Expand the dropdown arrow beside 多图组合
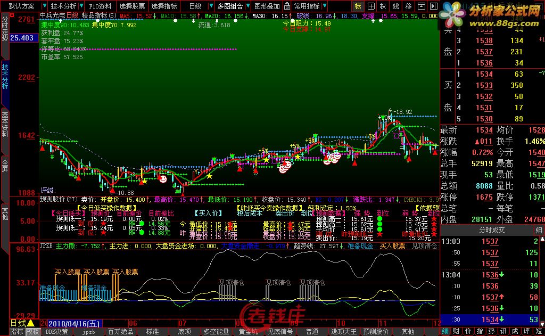Screen dimensions: 545x336 click(x=248, y=6)
